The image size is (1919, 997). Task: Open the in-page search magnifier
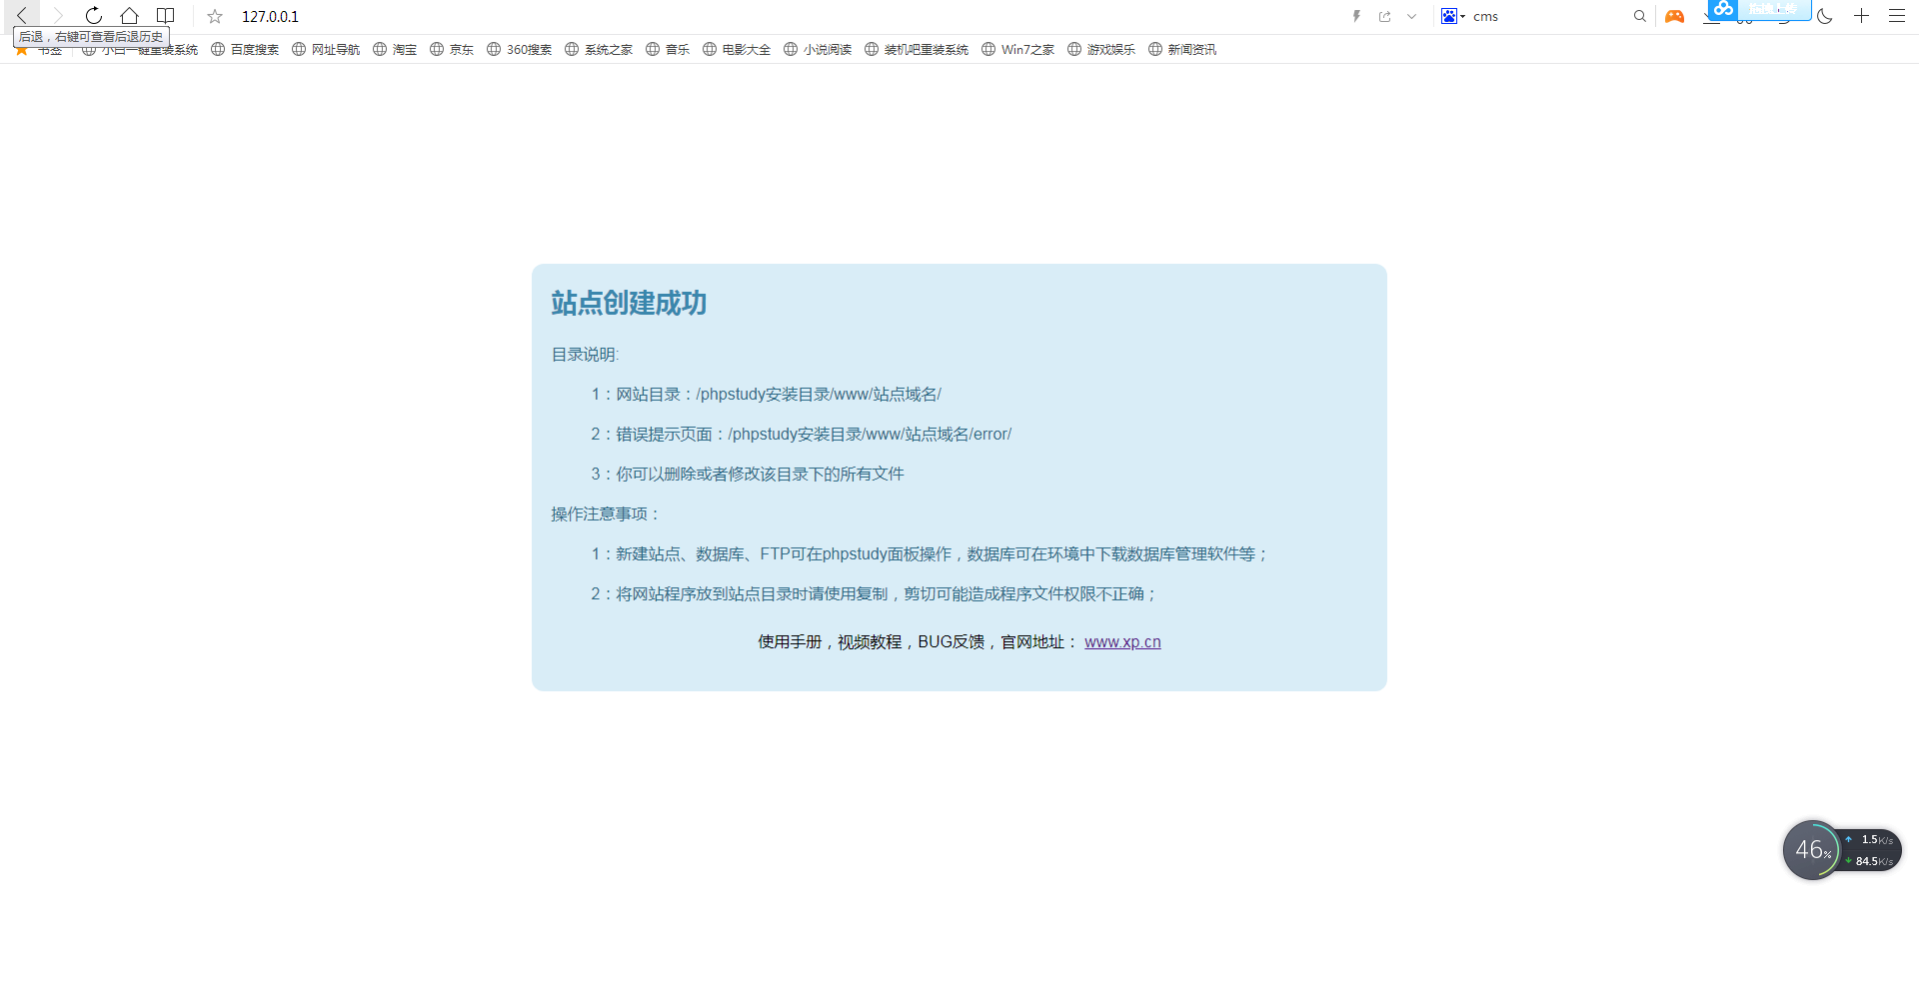[1639, 16]
